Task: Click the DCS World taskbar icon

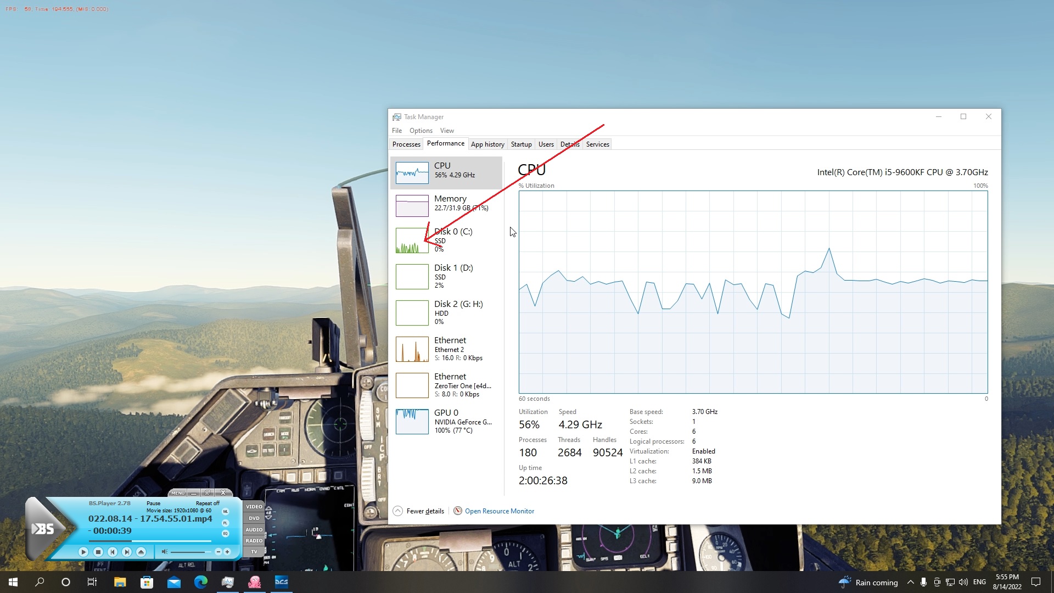Action: point(282,582)
